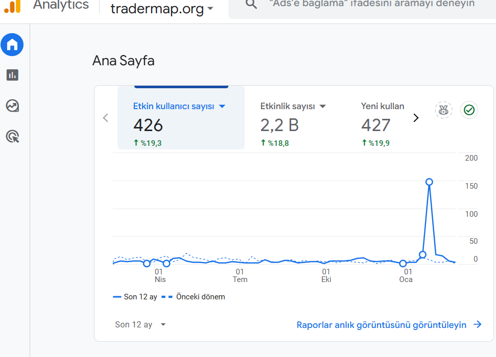Screen dimensions: 496x357
Task: Toggle the Önceki dönem legend item
Action: (193, 297)
